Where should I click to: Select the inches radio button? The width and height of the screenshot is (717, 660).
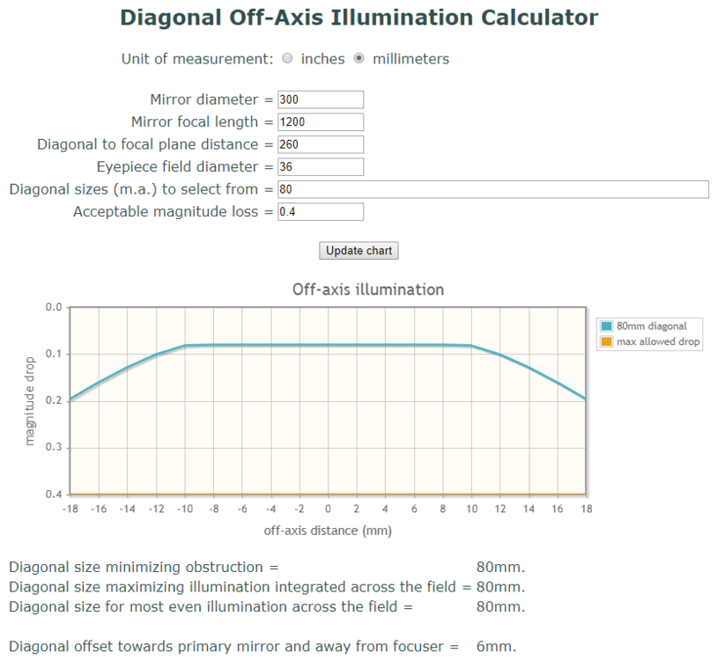point(287,58)
